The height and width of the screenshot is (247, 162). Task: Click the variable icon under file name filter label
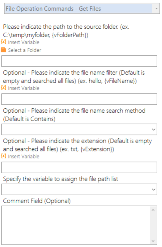click(3, 88)
